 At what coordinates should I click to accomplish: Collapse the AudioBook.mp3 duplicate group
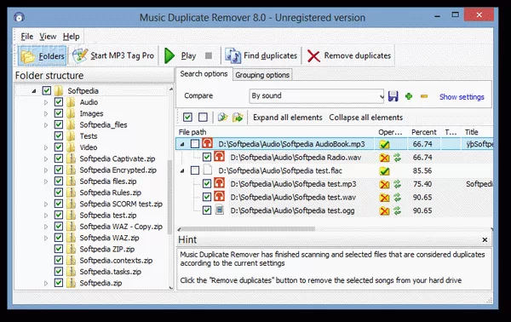[x=182, y=144]
